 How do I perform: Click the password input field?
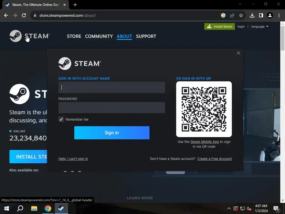click(x=112, y=108)
